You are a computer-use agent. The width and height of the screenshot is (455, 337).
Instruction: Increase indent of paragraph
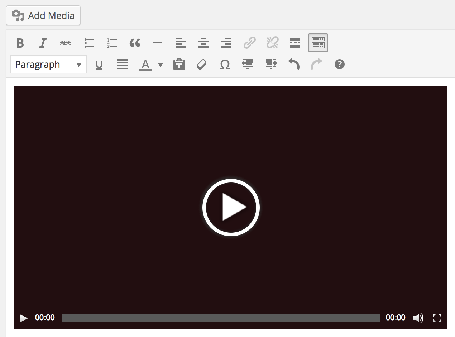tap(271, 65)
